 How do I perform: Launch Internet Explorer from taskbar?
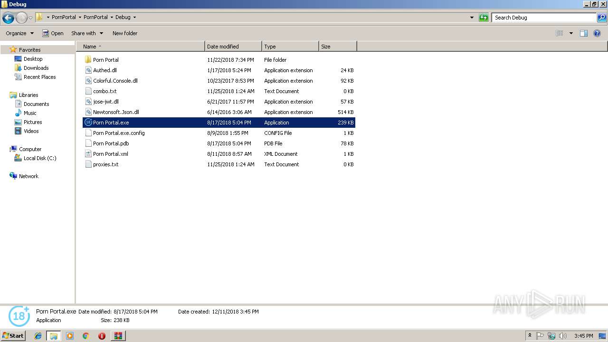coord(38,336)
